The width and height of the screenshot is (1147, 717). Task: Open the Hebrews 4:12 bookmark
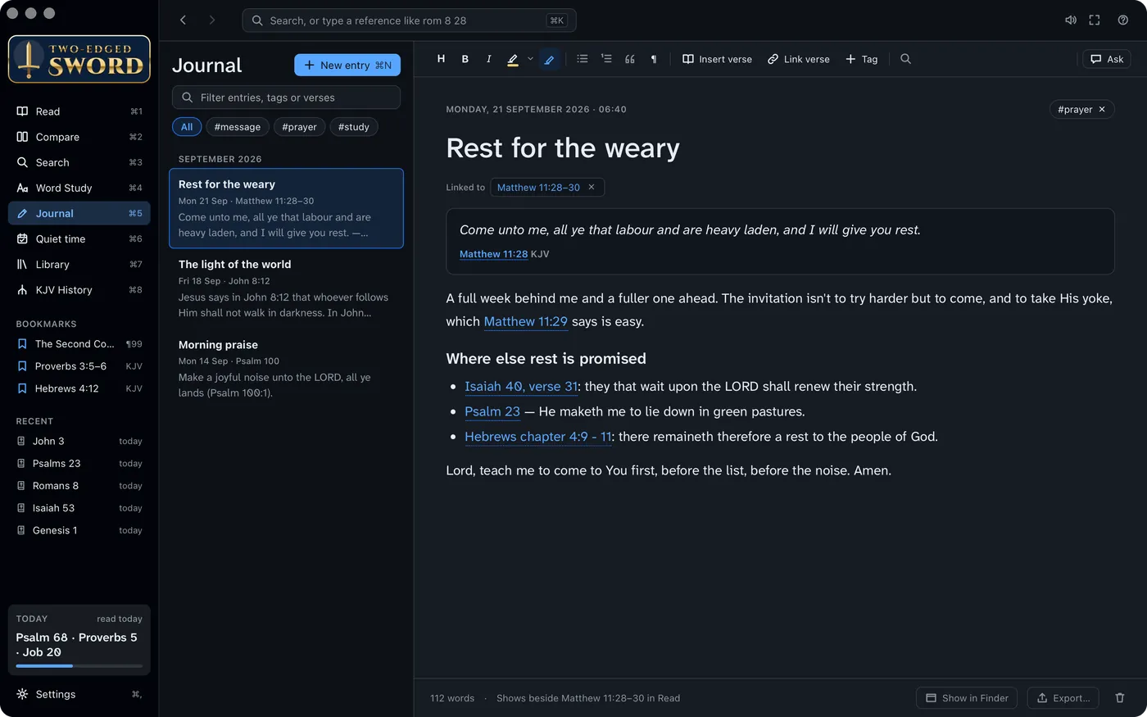click(x=79, y=388)
